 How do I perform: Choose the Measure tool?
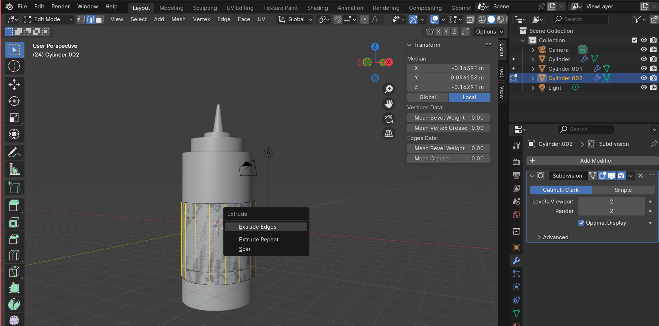pos(14,169)
